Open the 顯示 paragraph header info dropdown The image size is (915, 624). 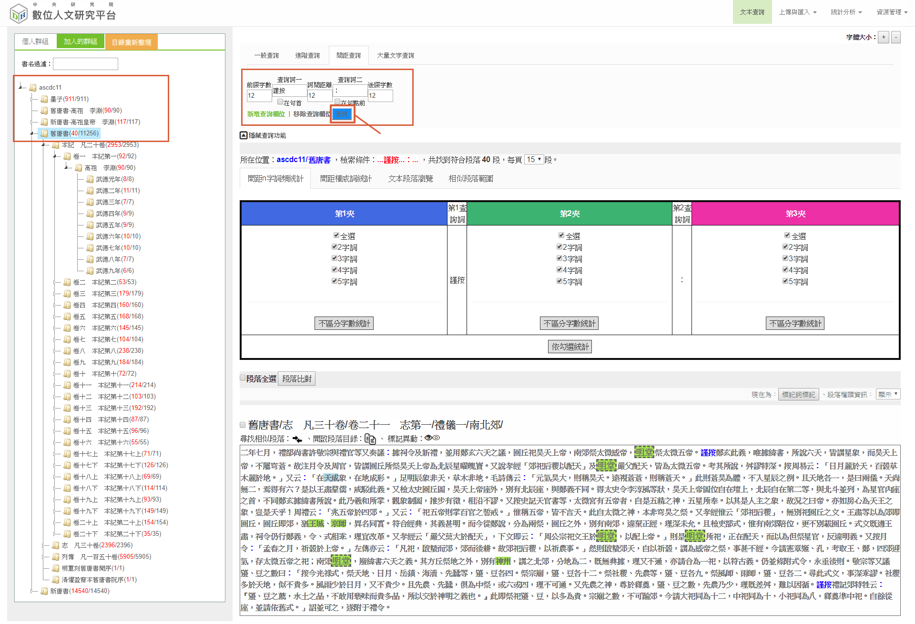tap(888, 394)
